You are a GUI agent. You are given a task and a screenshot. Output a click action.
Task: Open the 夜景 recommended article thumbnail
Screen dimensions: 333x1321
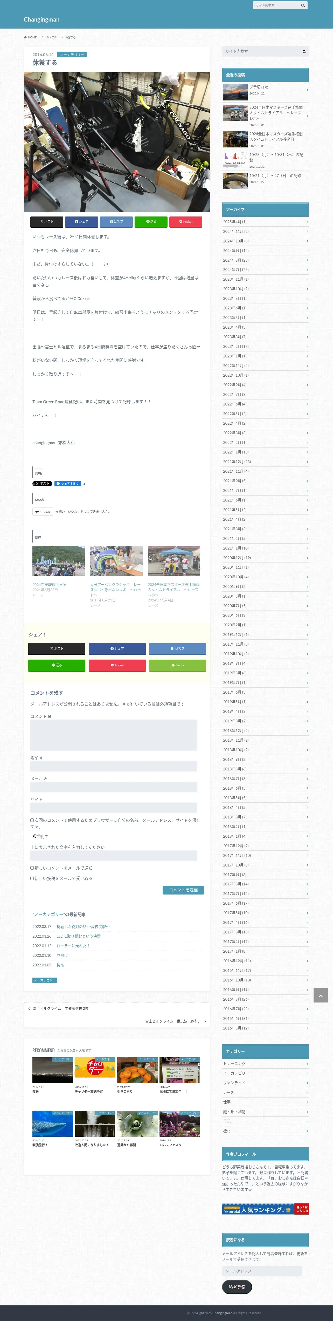click(53, 1070)
